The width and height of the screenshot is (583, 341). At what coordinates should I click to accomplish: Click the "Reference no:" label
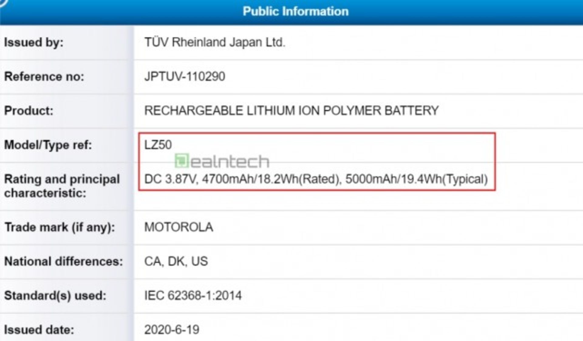coord(44,76)
